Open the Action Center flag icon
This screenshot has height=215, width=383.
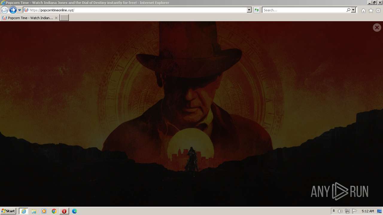pos(355,211)
